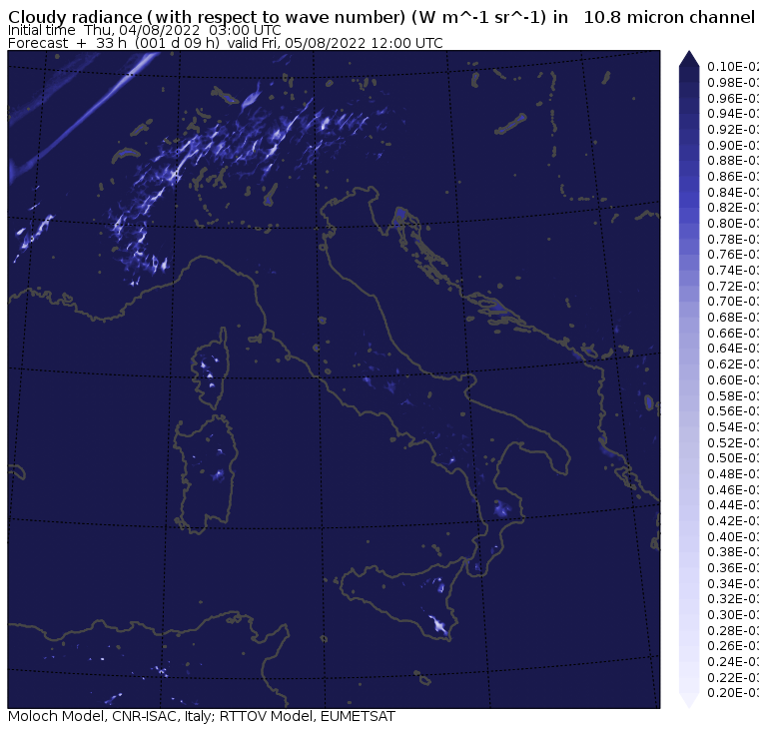Click the 0.38E-03 colorbar label

coord(732,552)
